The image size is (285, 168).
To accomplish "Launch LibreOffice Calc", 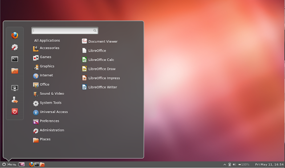I will pyautogui.click(x=98, y=60).
